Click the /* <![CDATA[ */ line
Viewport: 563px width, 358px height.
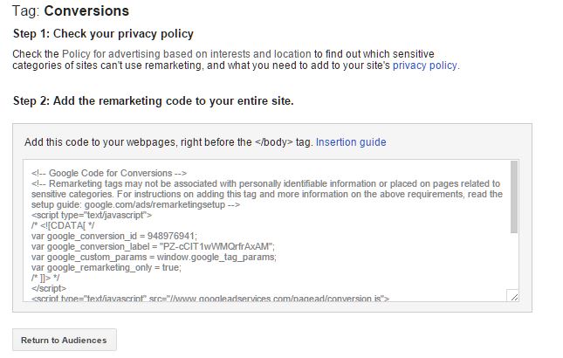tap(63, 225)
